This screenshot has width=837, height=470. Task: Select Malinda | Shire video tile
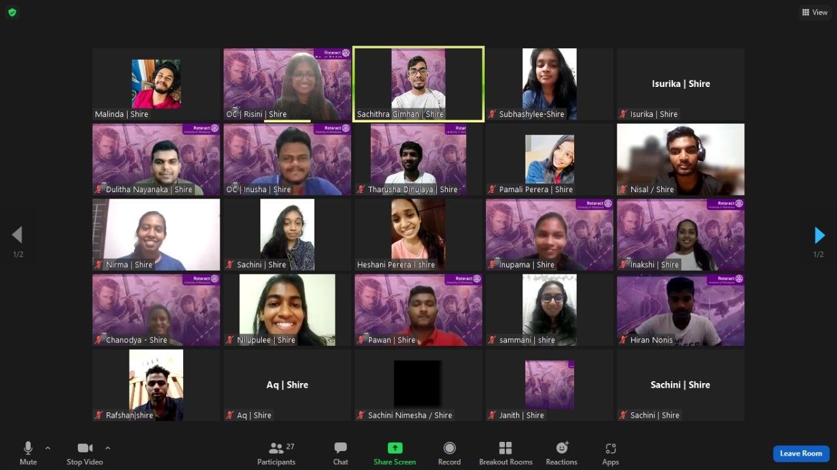tap(156, 84)
